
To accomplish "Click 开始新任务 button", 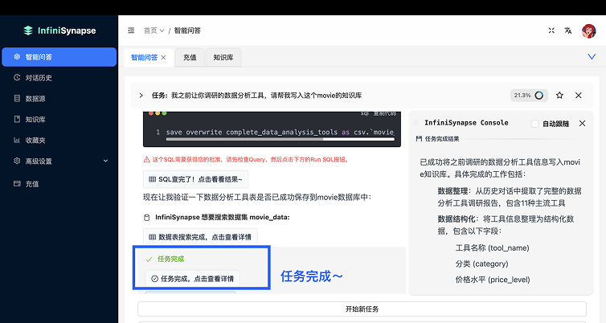I will pos(362,309).
